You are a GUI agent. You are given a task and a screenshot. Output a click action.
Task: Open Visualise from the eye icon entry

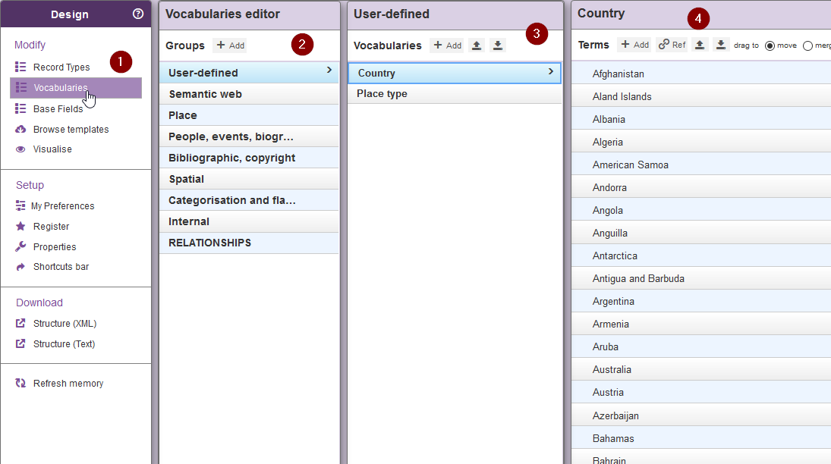(52, 149)
